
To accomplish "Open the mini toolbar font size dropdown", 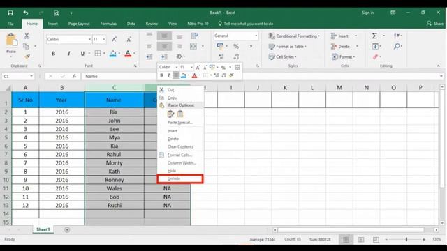I will (x=191, y=67).
